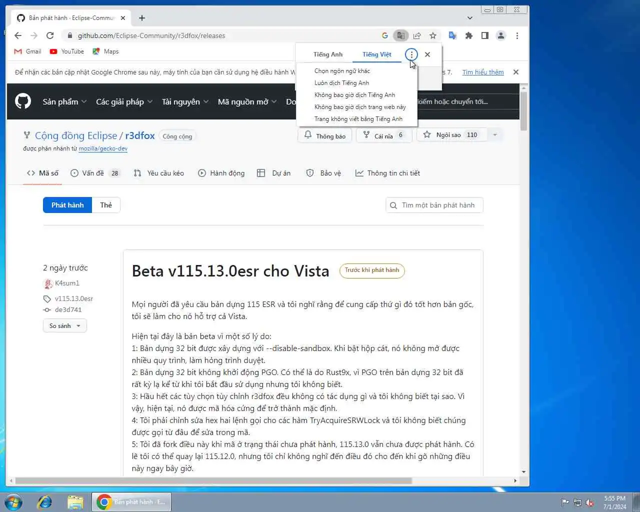Open the translate popup three-dot options
The width and height of the screenshot is (640, 512).
pos(411,54)
